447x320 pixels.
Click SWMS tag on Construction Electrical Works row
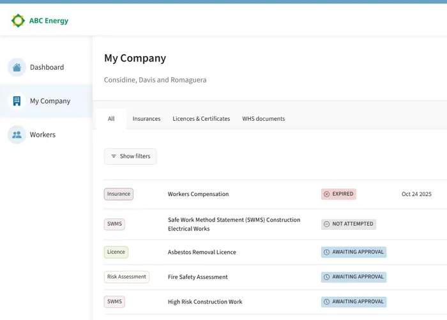(114, 224)
